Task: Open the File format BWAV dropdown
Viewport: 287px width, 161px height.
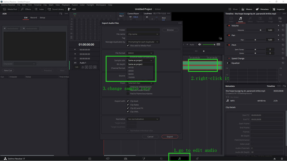Action: [140, 53]
